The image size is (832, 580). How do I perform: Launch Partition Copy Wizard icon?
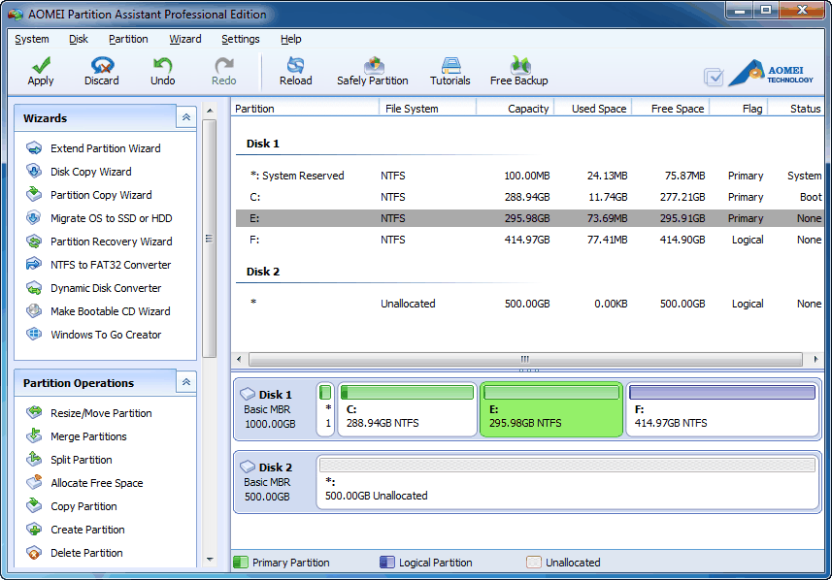pyautogui.click(x=34, y=195)
